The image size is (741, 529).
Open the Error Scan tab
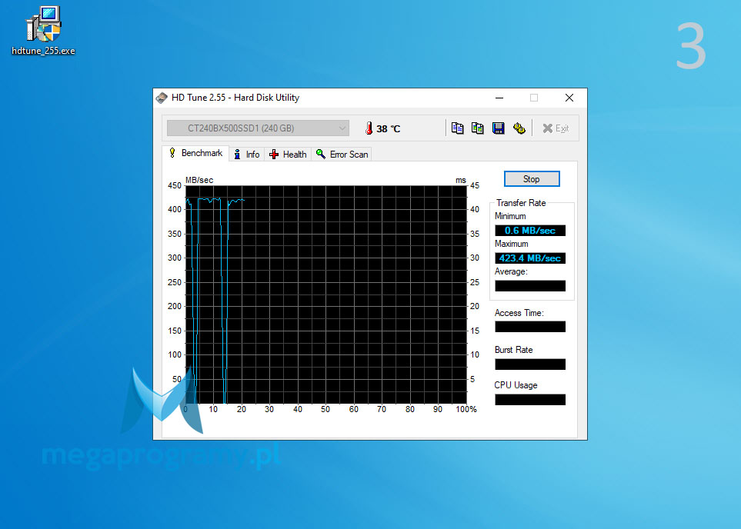(x=342, y=155)
